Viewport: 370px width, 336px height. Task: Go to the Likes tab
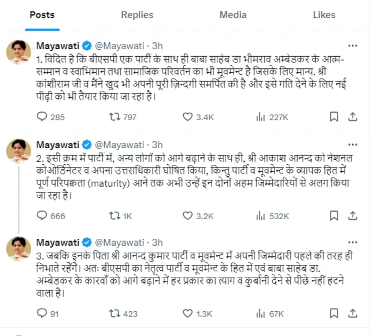coord(324,15)
